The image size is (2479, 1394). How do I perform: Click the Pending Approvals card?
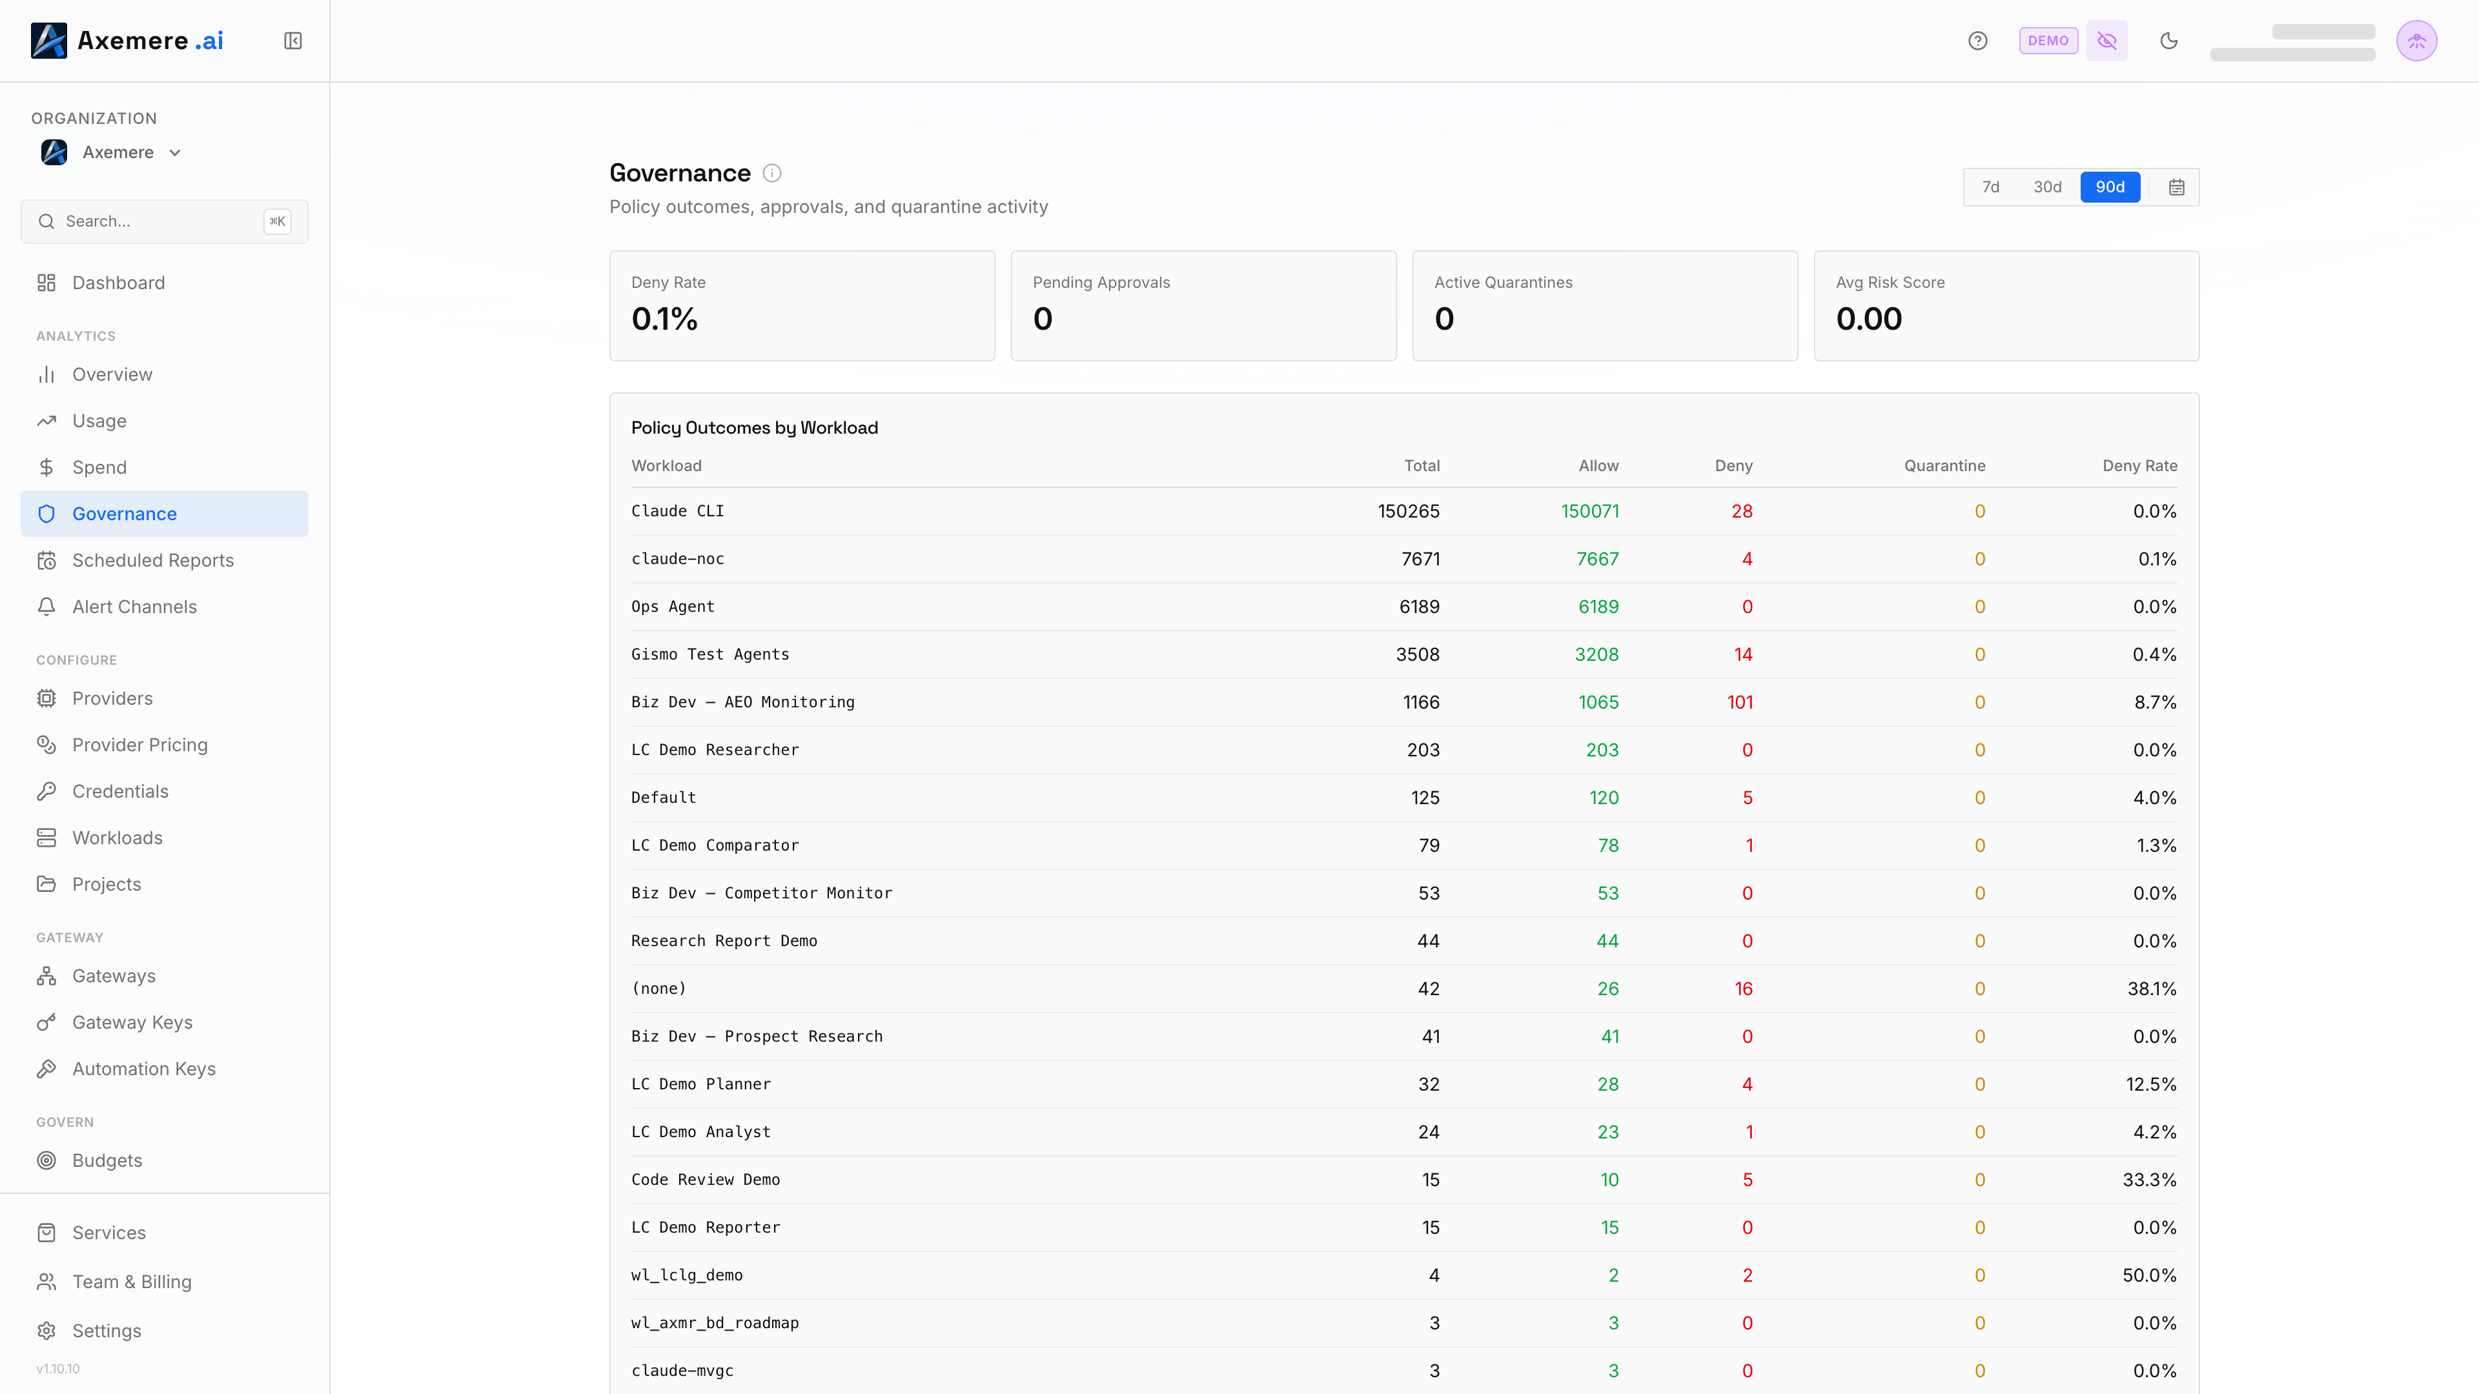click(x=1203, y=306)
